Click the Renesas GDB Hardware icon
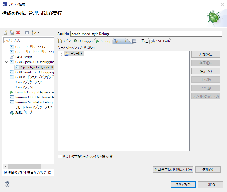This screenshot has height=192, width=227. [12, 97]
